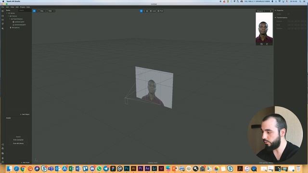Viewport: 308px width, 173px height.
Task: Open the viewport Filter dropdown
Action: pos(51,11)
